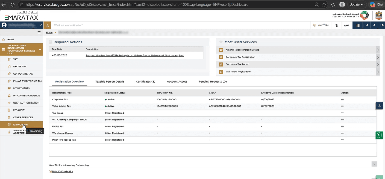
Task: Open the User Type selector
Action: 321,25
